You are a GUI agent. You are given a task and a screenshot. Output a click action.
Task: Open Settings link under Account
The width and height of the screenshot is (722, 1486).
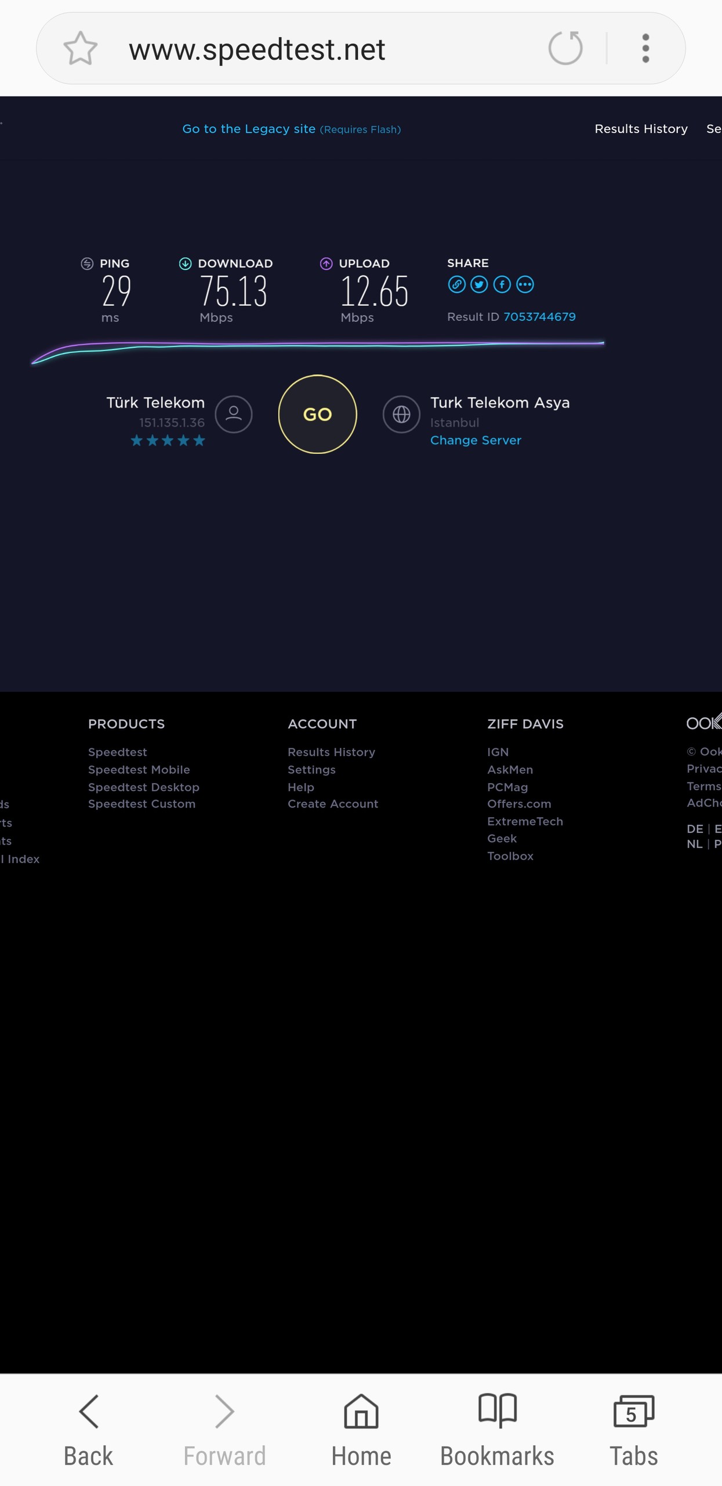point(311,770)
